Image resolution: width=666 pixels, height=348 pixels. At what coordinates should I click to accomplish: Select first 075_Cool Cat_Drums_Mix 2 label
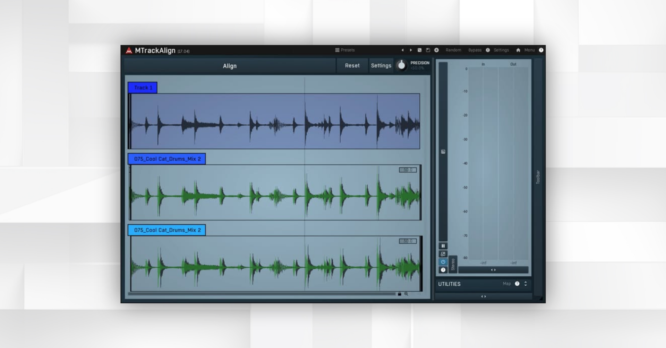(x=167, y=159)
